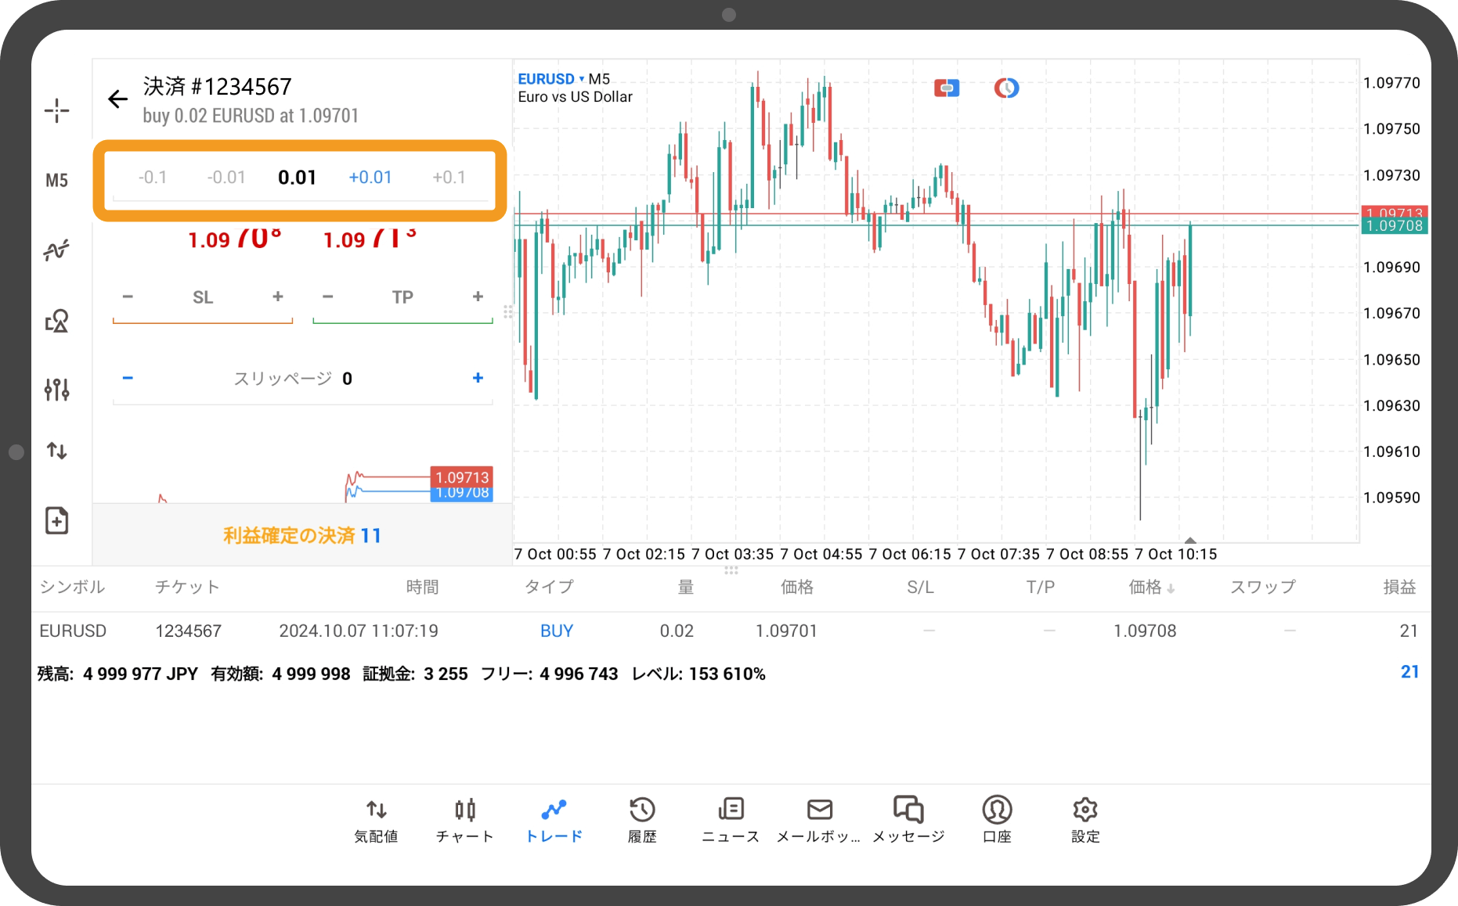
Task: Click the circular red-blue chart icon
Action: (x=1006, y=88)
